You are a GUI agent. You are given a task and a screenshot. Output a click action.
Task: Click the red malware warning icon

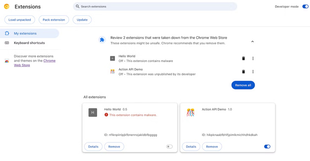click(x=106, y=115)
